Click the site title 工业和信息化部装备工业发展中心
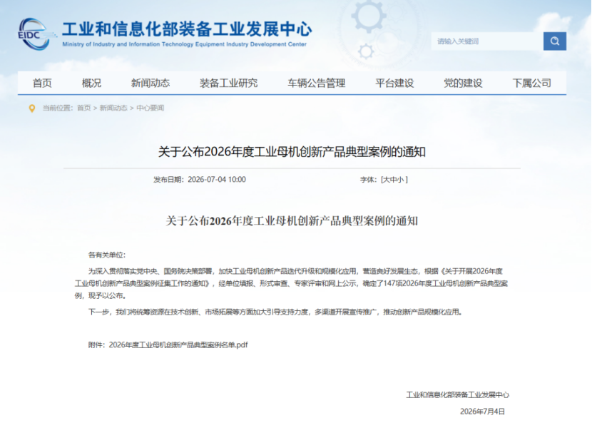592x438 pixels. pos(188,29)
